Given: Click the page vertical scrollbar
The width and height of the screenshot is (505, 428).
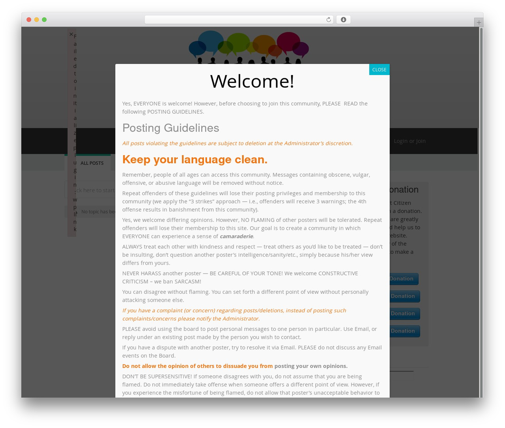Looking at the screenshot, I should coord(481,212).
